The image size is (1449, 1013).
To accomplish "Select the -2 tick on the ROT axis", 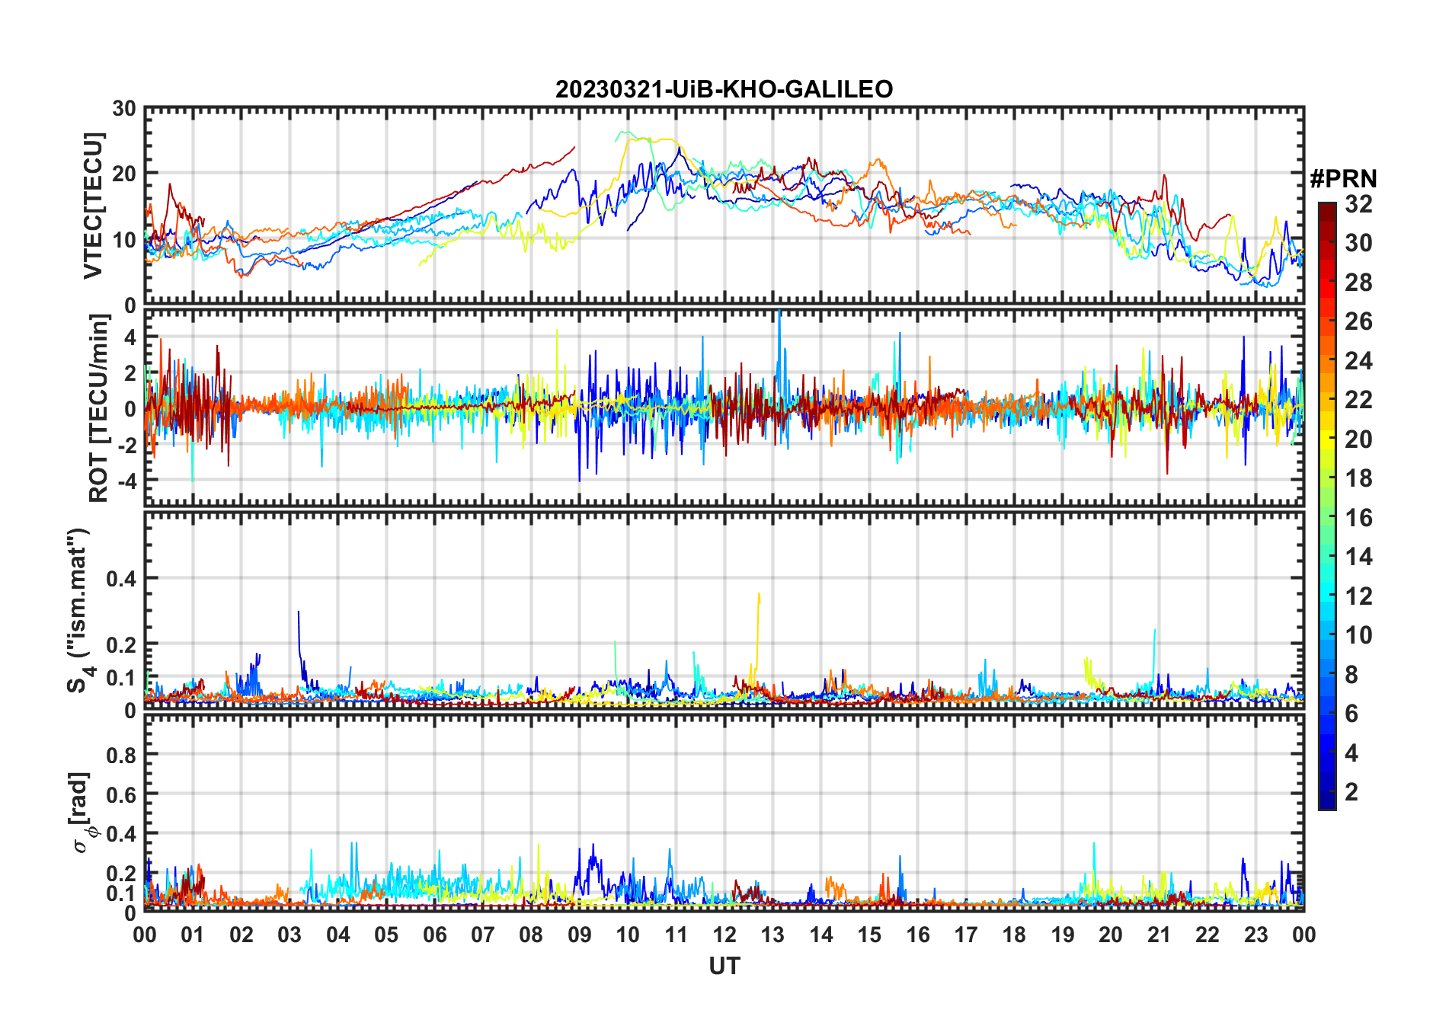I will tap(126, 445).
